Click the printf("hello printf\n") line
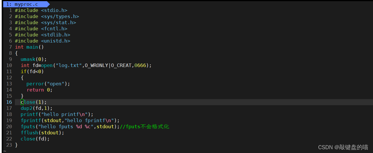The height and width of the screenshot is (153, 373). [x=57, y=115]
